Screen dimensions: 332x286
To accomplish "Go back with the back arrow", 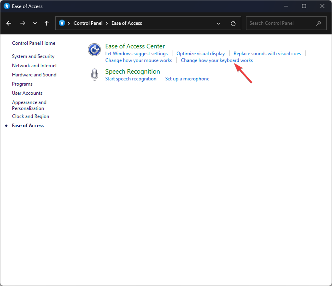I will point(9,23).
